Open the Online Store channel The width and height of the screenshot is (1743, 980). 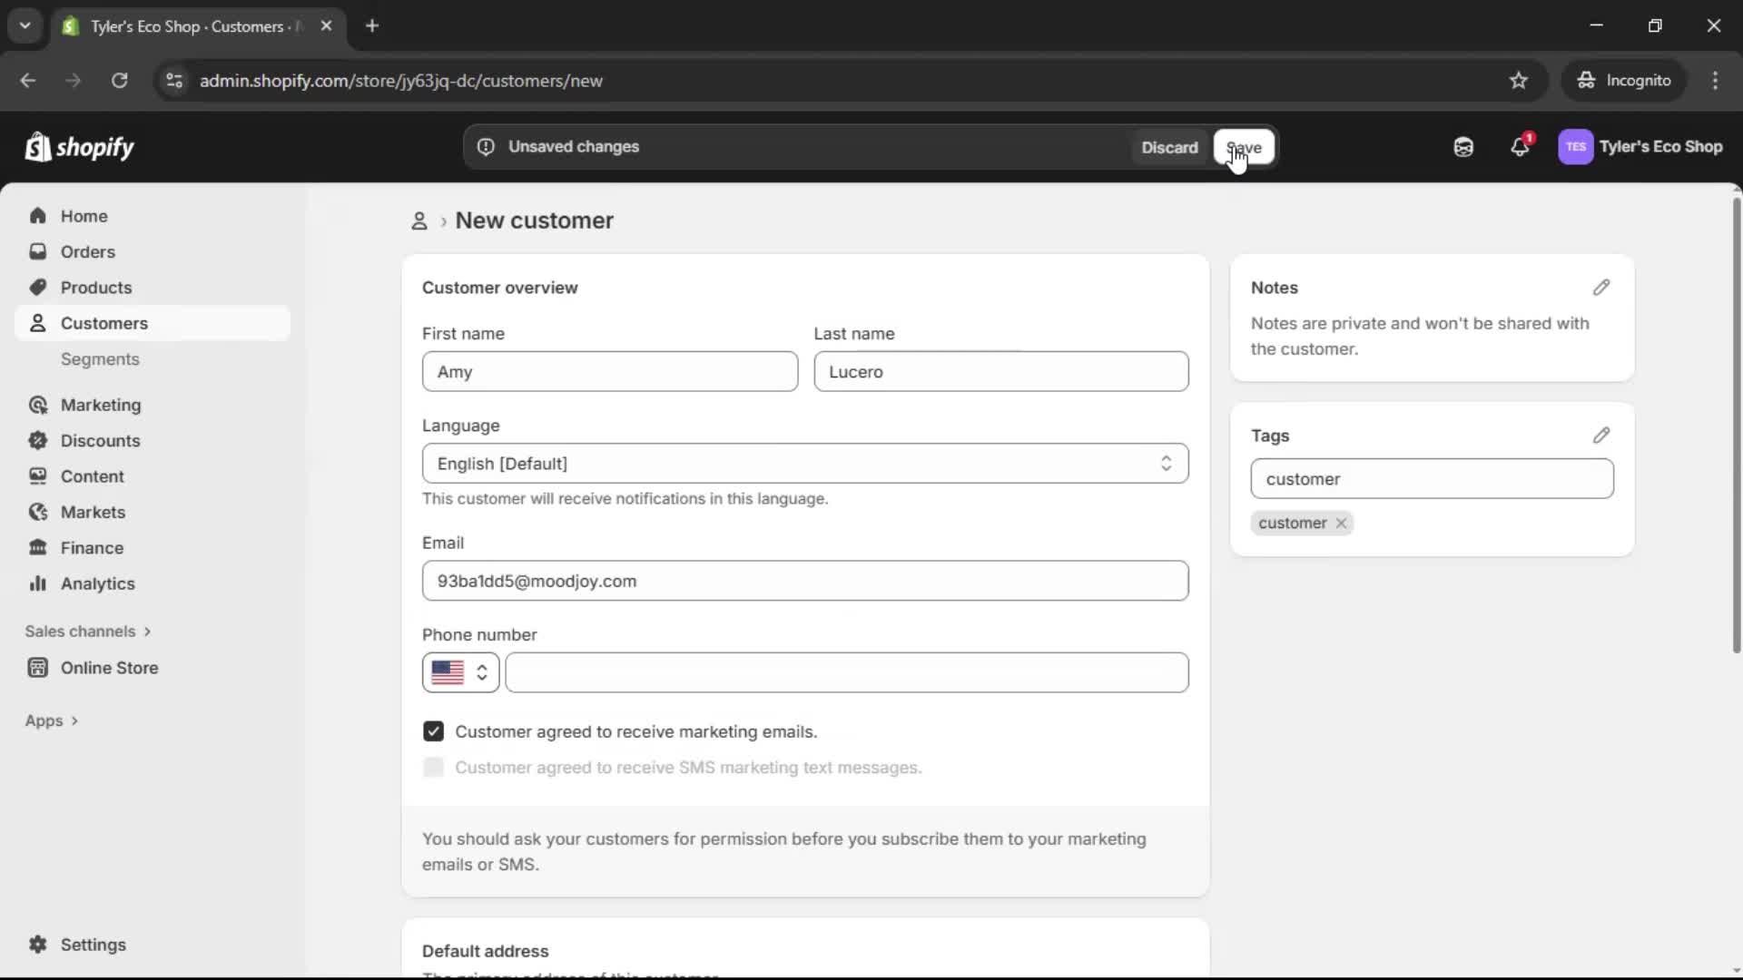107,667
